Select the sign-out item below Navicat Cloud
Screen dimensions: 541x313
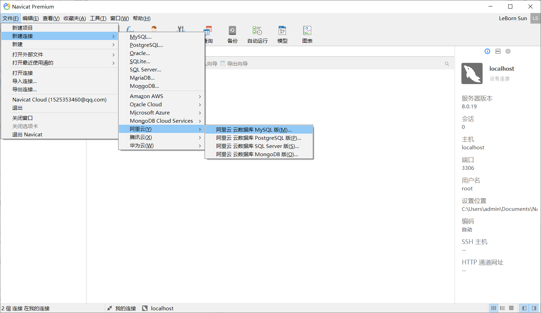[x=60, y=108]
